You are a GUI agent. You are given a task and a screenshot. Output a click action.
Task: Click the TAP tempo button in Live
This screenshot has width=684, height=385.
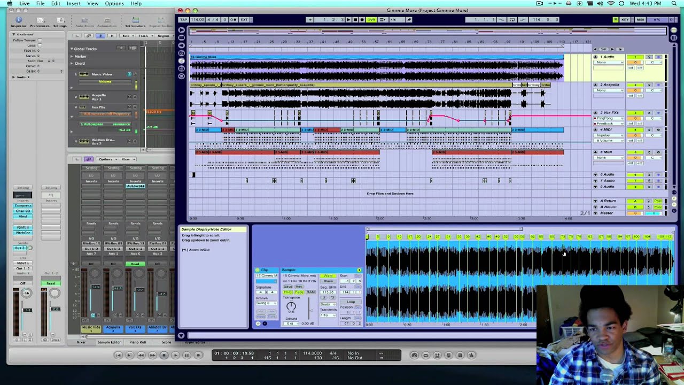click(x=184, y=20)
